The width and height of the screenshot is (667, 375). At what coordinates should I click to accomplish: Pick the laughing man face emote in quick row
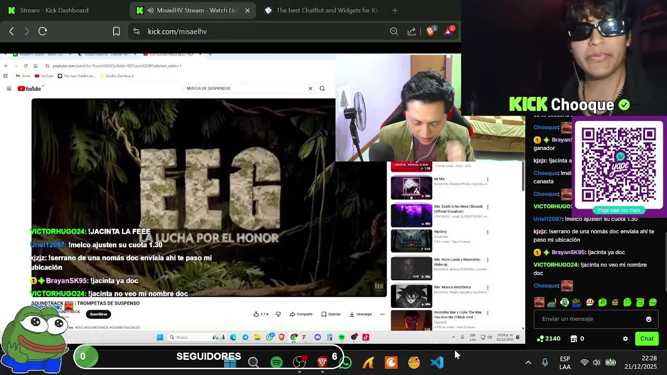[x=539, y=302]
